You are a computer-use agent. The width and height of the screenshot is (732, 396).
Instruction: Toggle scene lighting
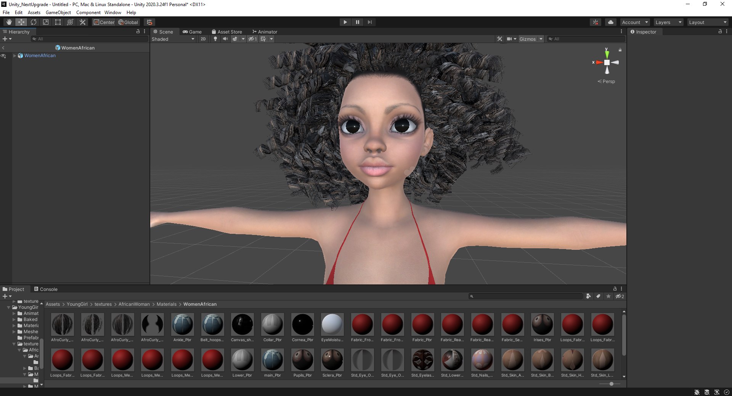(x=215, y=39)
